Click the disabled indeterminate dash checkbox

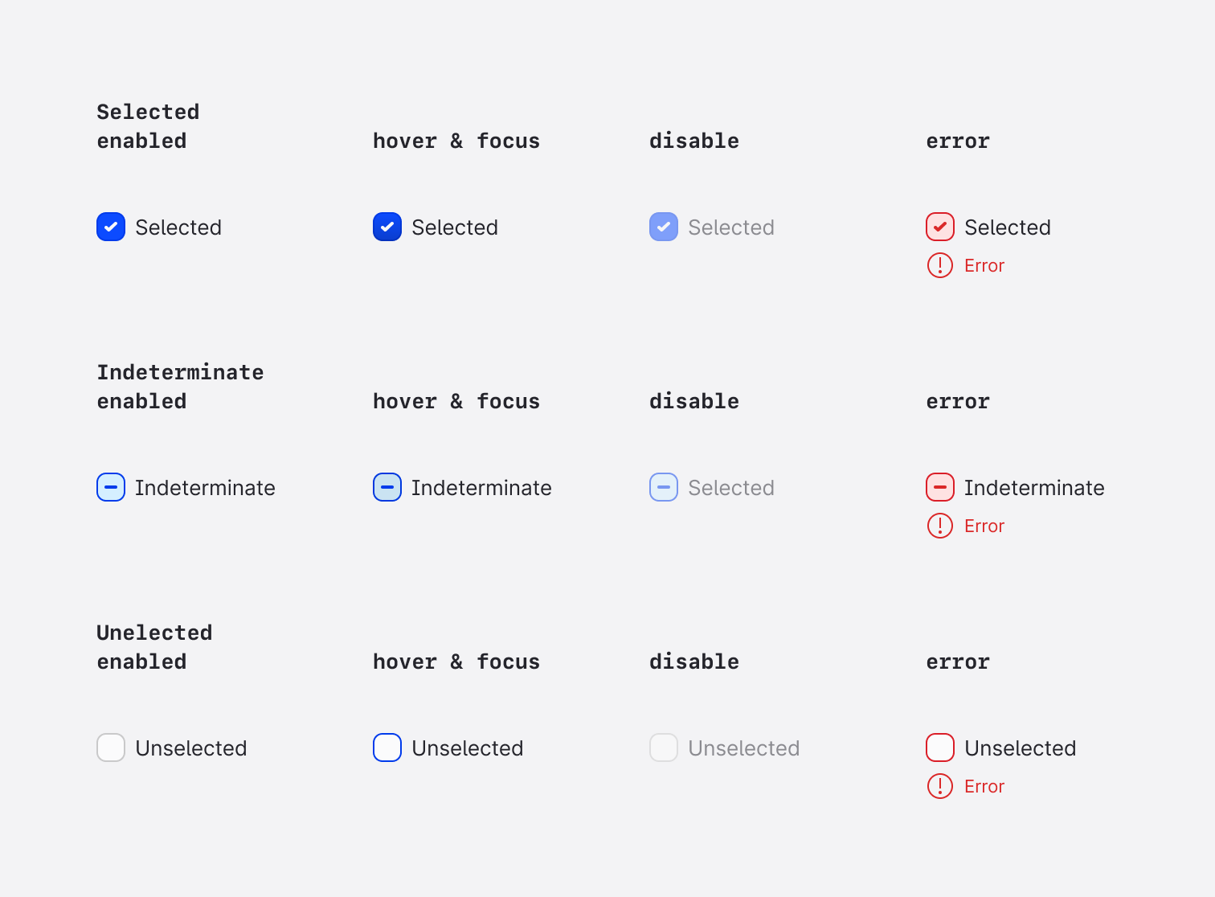click(x=664, y=487)
